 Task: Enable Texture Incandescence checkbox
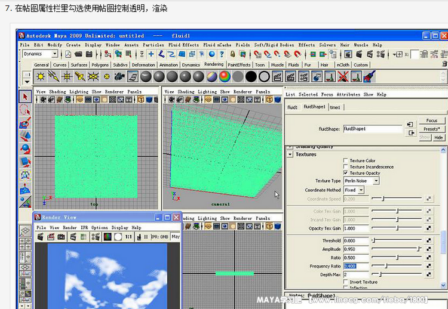coord(346,166)
